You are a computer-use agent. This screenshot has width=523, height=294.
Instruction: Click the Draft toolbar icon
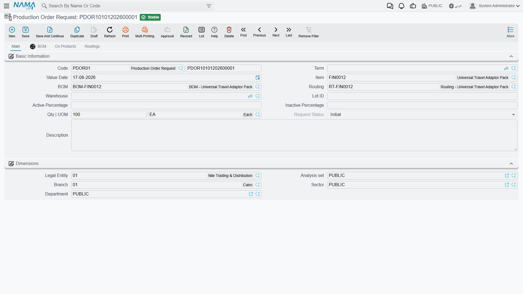94,32
